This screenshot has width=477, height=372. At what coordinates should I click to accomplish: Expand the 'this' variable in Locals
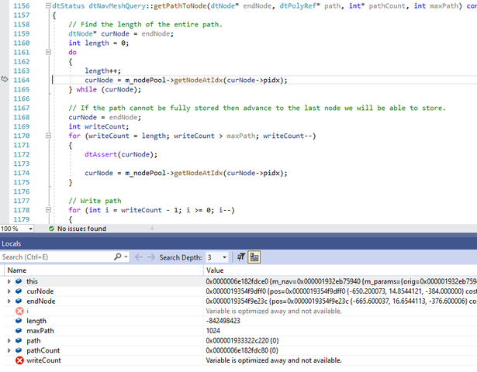pos(9,282)
